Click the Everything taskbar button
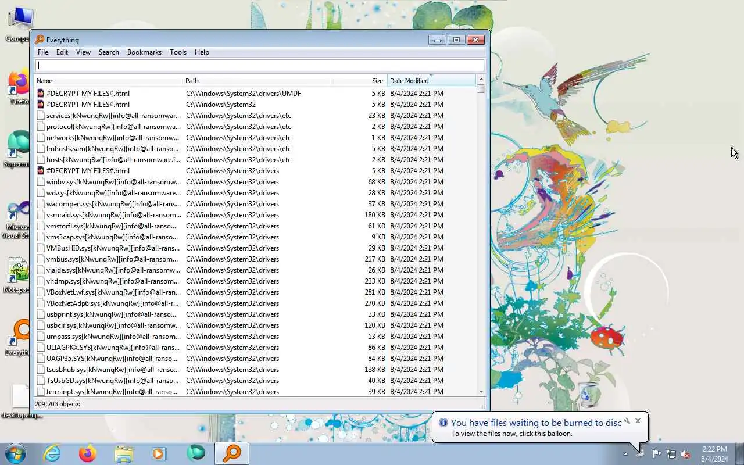The image size is (744, 465). 232,453
